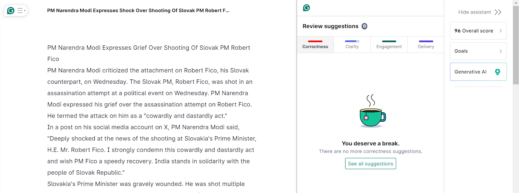Image resolution: width=519 pixels, height=193 pixels.
Task: Switch to the Correctness tab
Action: click(315, 45)
